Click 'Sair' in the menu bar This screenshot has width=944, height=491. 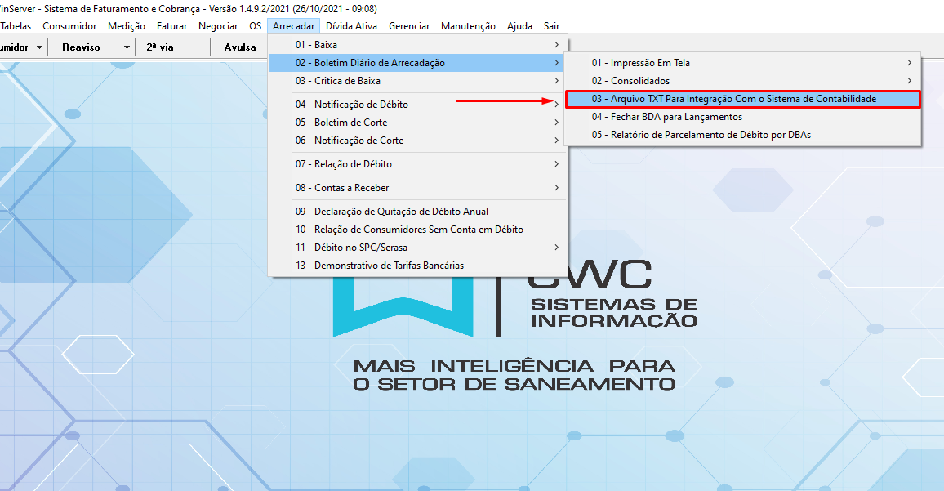click(x=552, y=26)
